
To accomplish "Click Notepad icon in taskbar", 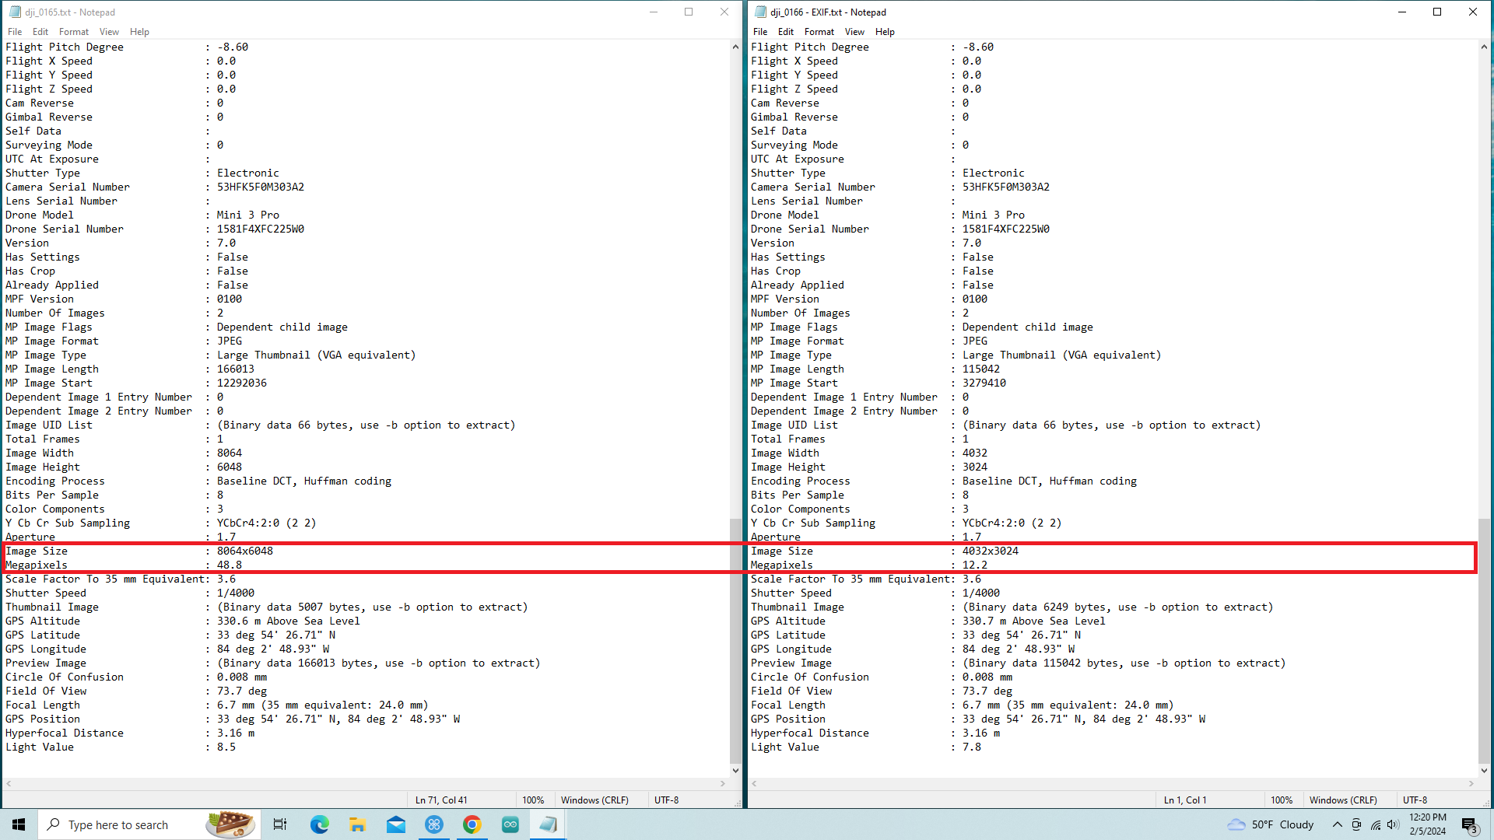I will (x=548, y=824).
